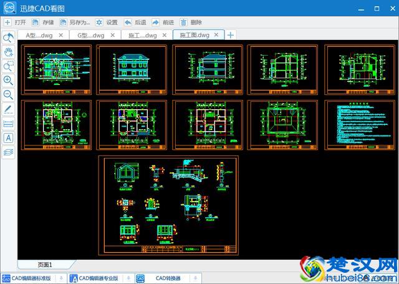Click the zoom in magnifier icon
The height and width of the screenshot is (284, 399).
pyautogui.click(x=9, y=81)
